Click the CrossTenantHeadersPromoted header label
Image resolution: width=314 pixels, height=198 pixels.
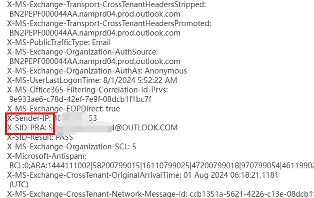109,23
